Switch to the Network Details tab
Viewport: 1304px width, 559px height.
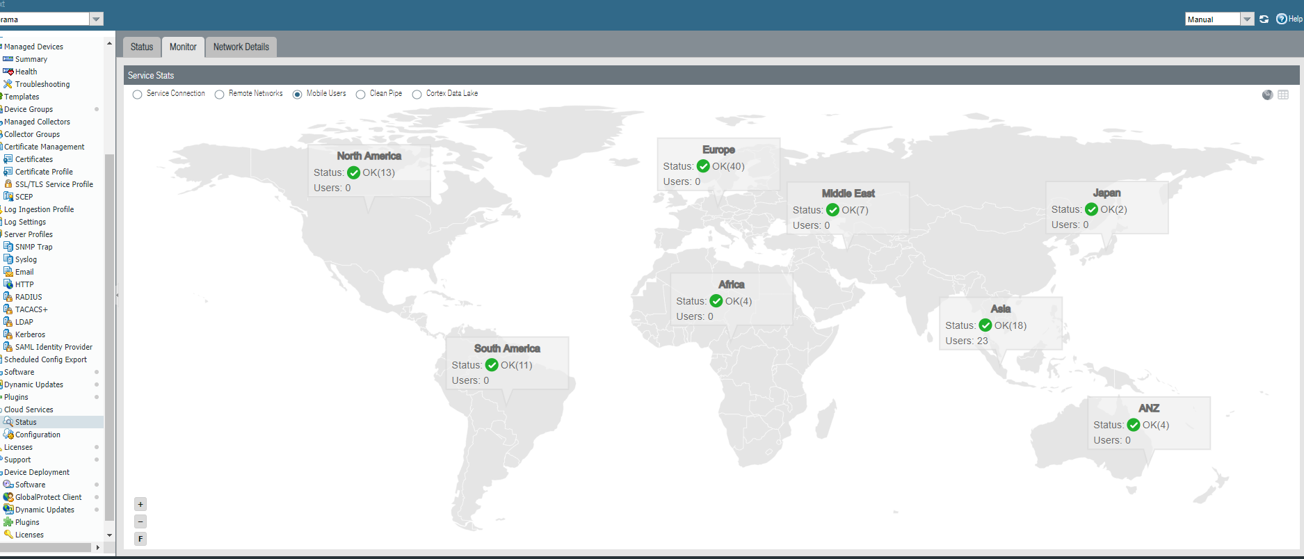tap(241, 47)
